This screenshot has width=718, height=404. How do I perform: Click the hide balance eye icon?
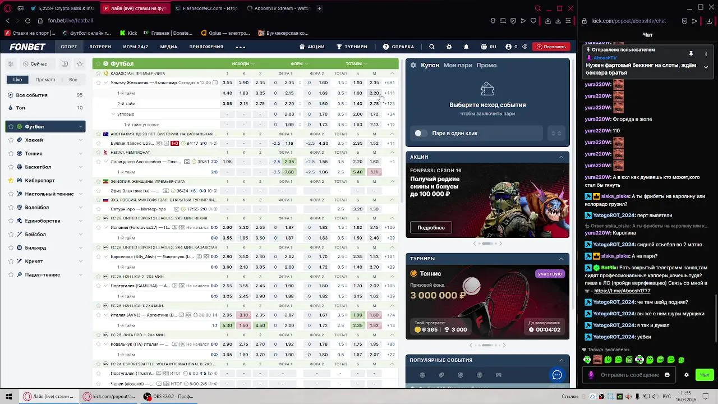point(524,47)
